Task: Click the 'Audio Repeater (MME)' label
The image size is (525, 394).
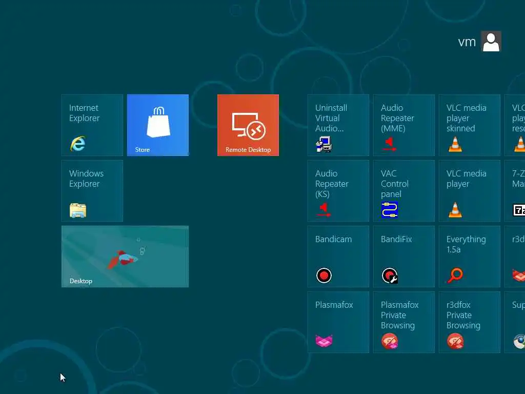Action: [397, 118]
